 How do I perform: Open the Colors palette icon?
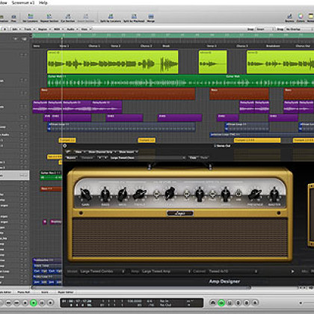point(301,18)
